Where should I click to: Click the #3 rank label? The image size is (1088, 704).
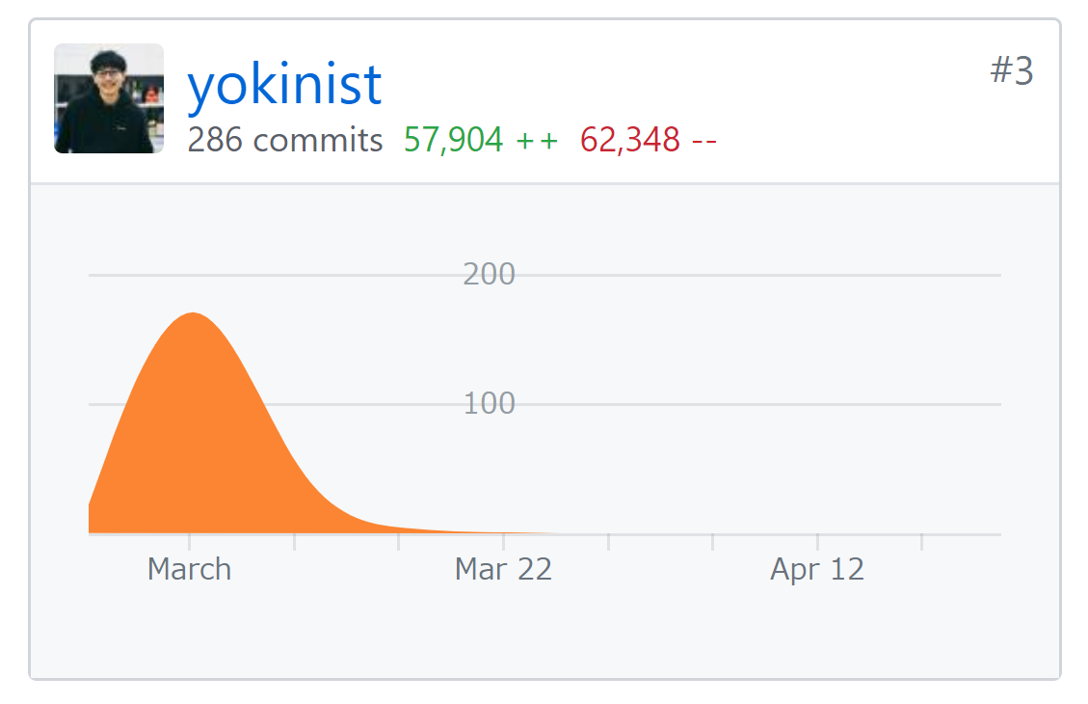pos(1012,70)
